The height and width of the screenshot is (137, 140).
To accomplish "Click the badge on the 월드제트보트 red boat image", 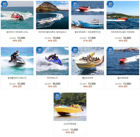I will (110, 50).
